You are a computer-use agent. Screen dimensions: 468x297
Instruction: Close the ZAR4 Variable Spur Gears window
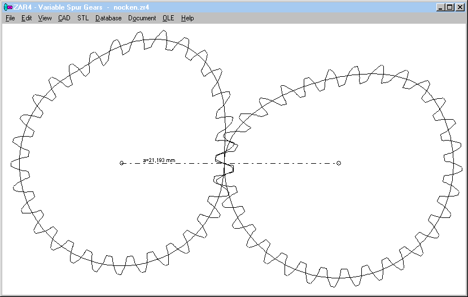(x=460, y=7)
